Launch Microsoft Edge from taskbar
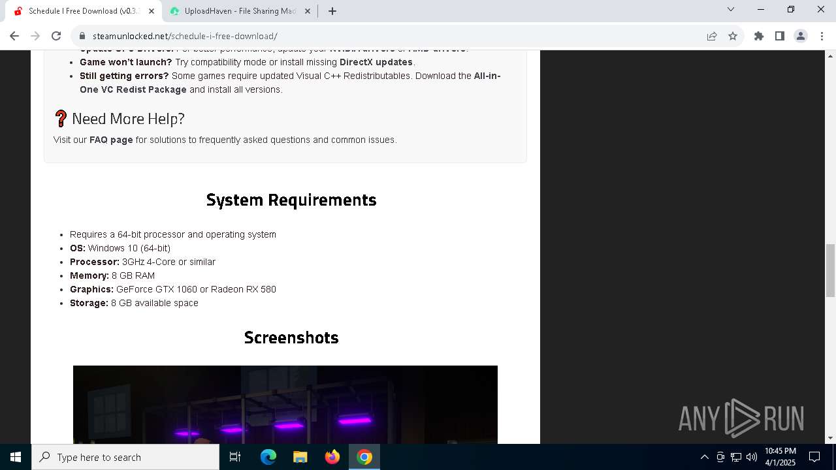Image resolution: width=836 pixels, height=470 pixels. point(268,457)
